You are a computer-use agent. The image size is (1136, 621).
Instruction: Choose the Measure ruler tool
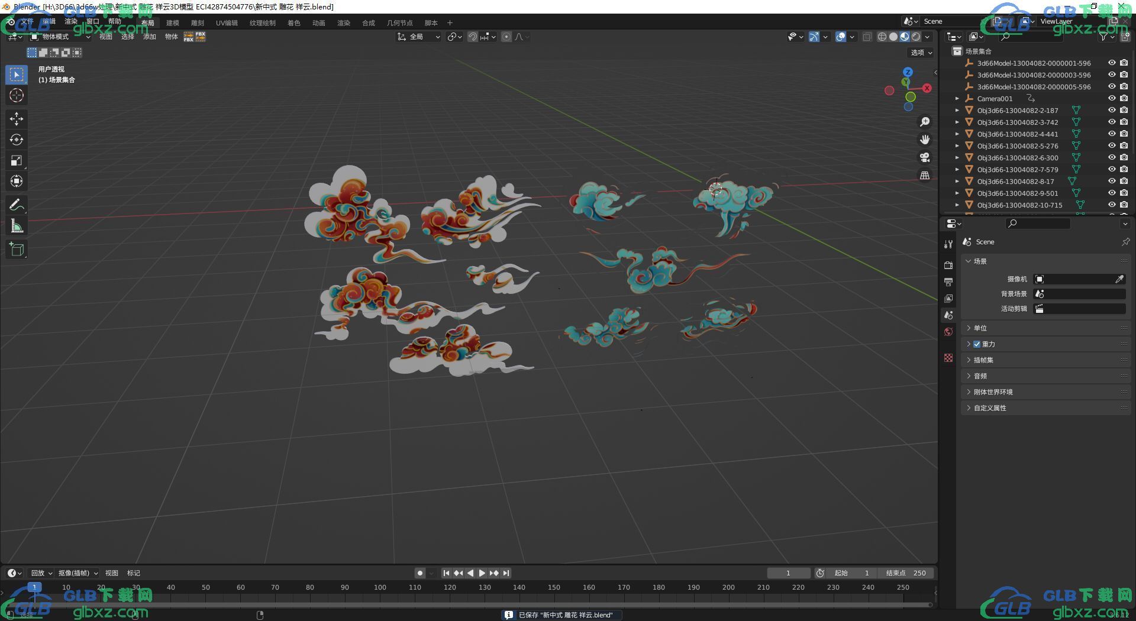coord(17,225)
